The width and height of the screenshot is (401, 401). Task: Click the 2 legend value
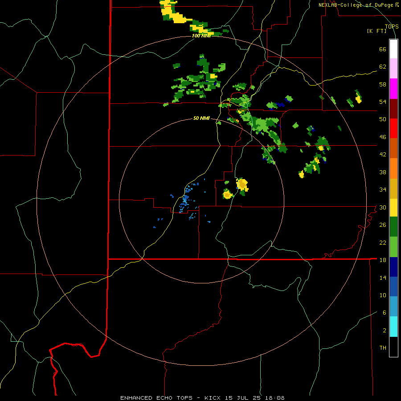pyautogui.click(x=385, y=330)
